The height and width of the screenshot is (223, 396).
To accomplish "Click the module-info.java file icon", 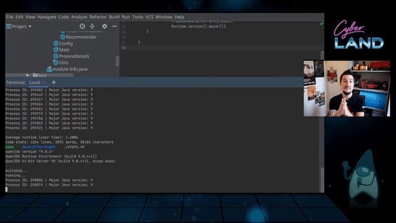I will point(49,69).
